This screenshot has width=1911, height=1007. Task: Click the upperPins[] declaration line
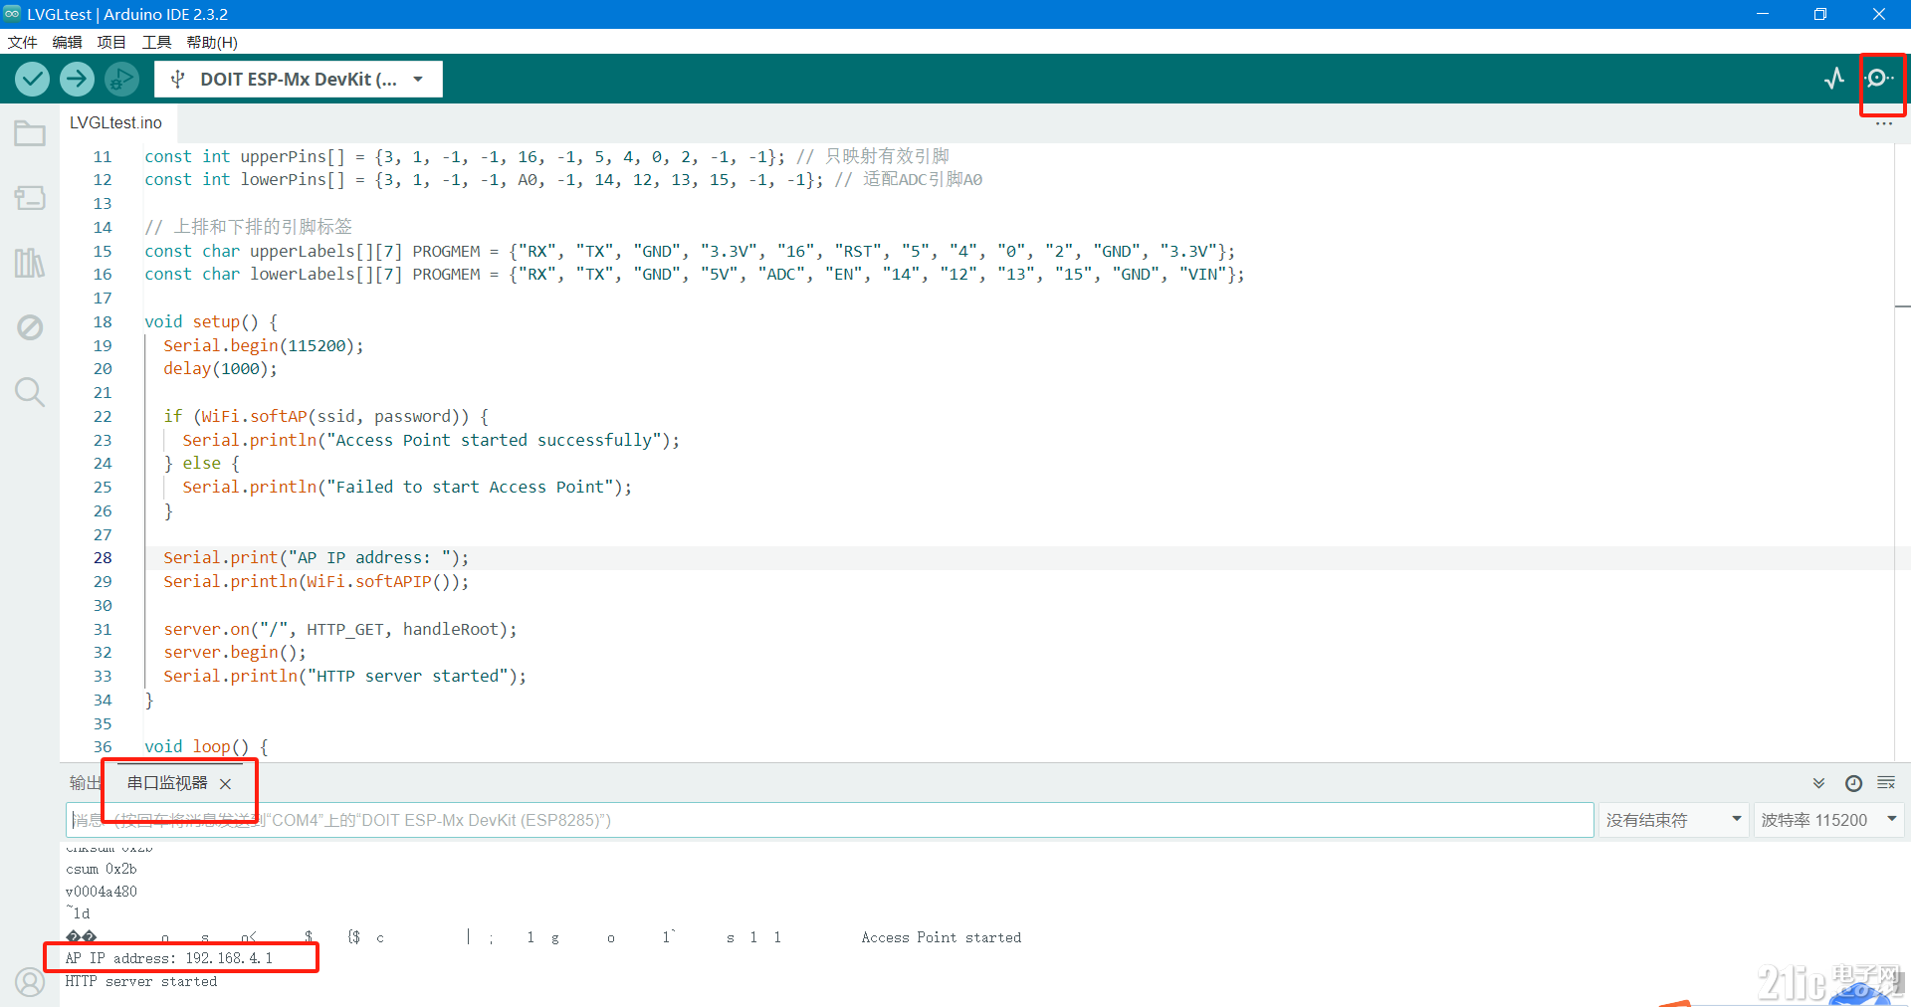[546, 157]
